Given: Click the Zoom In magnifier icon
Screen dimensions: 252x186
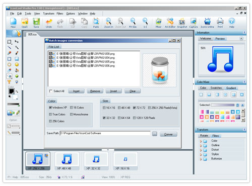Looking at the screenshot, I should [108, 22].
